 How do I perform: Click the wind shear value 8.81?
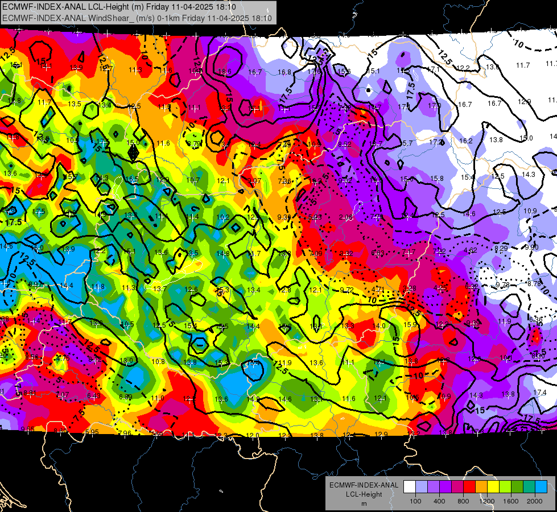coord(30,393)
